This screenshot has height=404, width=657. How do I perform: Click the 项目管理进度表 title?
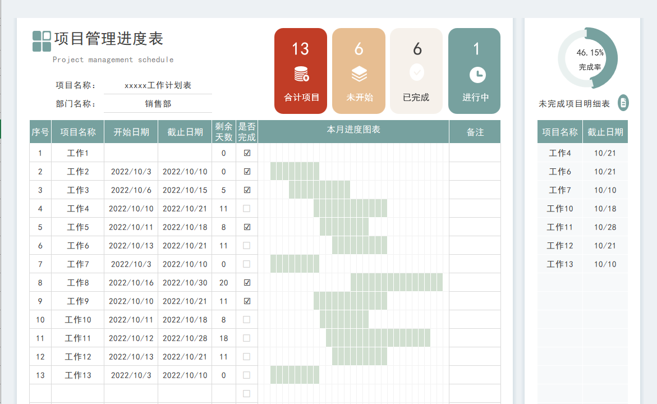[108, 39]
